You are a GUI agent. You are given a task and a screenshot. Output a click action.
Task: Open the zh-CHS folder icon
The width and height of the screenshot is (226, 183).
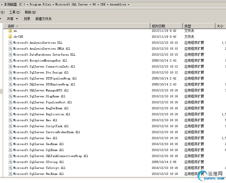10,37
